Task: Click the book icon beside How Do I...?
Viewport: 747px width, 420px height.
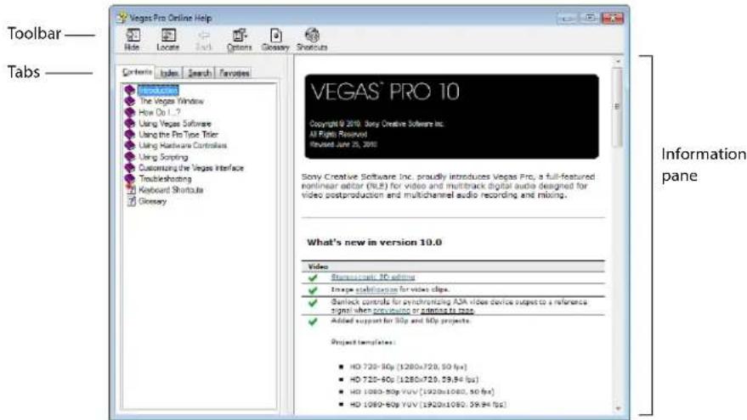Action: pyautogui.click(x=129, y=112)
